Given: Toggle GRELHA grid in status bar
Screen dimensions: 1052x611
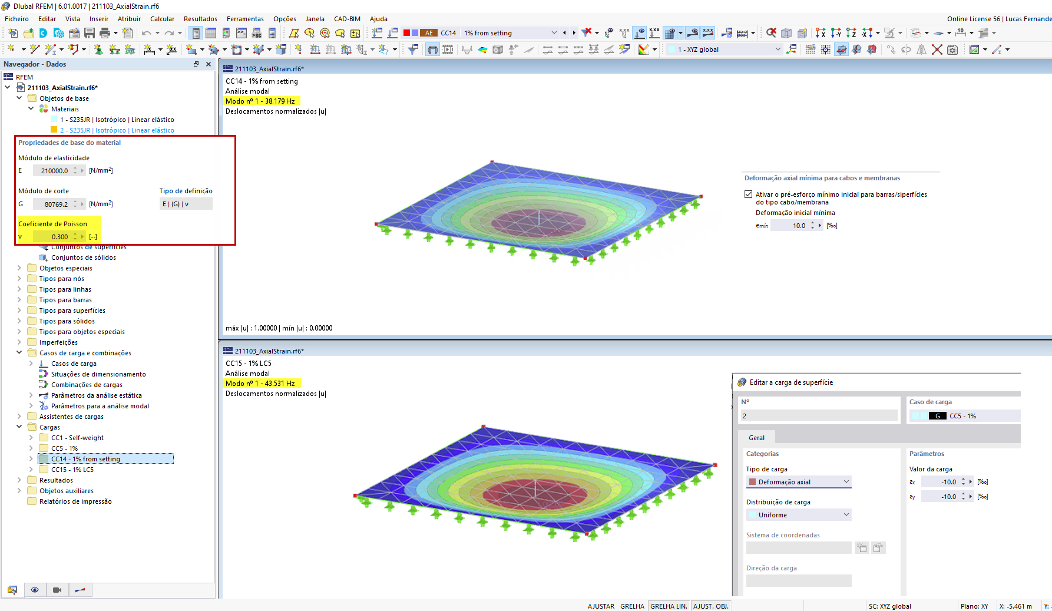Looking at the screenshot, I should 632,606.
